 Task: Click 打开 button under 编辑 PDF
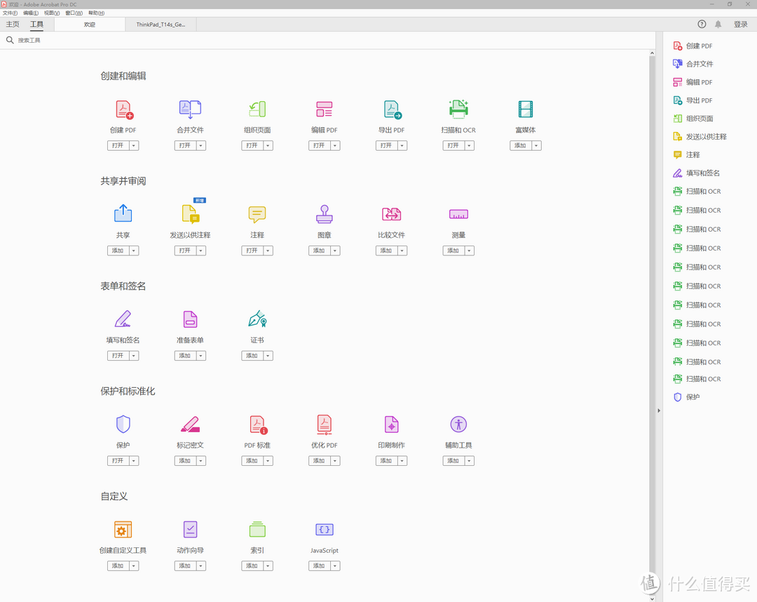(x=319, y=146)
